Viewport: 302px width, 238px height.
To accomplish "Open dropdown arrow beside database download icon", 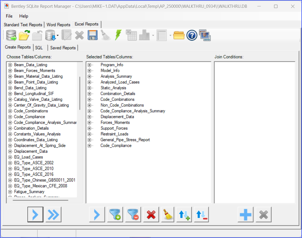I will [58, 35].
